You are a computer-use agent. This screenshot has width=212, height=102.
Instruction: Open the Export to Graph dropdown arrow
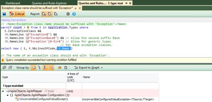pyautogui.click(x=102, y=68)
